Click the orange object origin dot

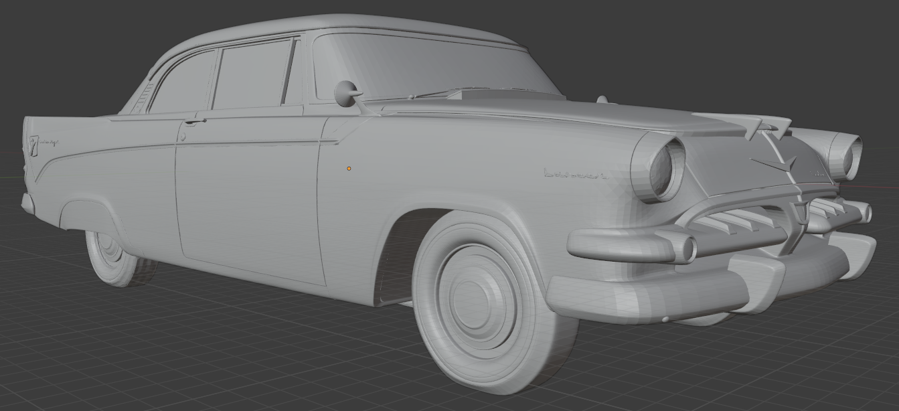349,169
